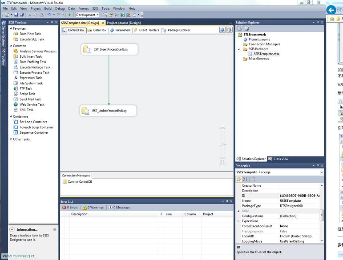Collapse the Misc property category

[x=238, y=211]
